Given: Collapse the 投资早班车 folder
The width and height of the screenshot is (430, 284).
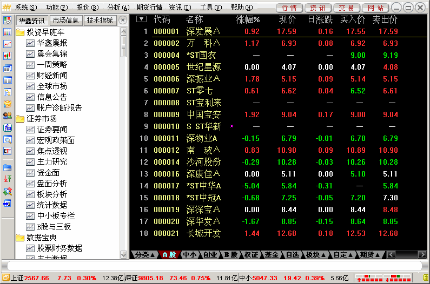Looking at the screenshot, I should pyautogui.click(x=20, y=32).
